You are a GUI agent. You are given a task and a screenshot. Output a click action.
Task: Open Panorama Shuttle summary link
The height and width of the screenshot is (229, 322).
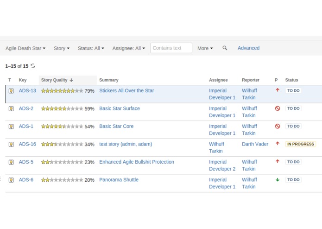pos(119,180)
